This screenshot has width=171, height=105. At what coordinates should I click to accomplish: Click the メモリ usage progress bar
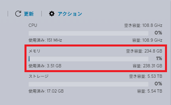[x=88, y=59]
